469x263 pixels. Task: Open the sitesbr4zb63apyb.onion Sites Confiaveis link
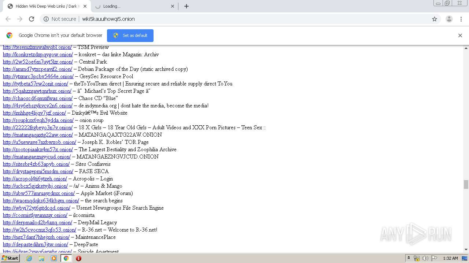pyautogui.click(x=36, y=164)
